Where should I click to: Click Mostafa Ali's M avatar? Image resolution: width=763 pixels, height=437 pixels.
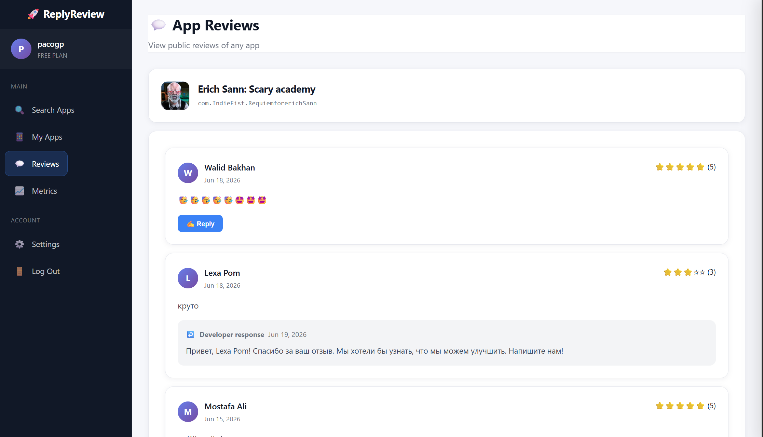[x=188, y=412]
